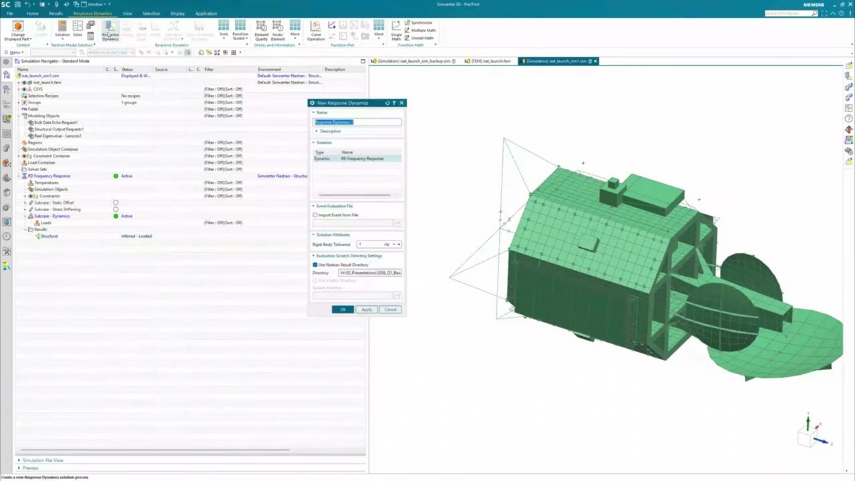The image size is (855, 481).
Task: Toggle visibility eye of isat_launch.fem
Action: pyautogui.click(x=25, y=82)
